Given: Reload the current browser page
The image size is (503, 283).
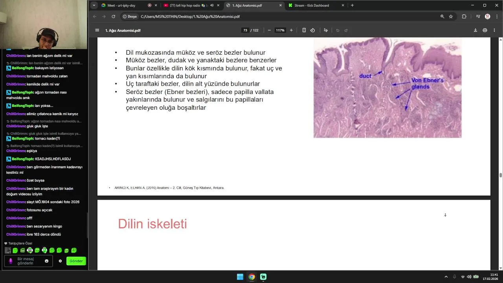Looking at the screenshot, I should coord(113,17).
